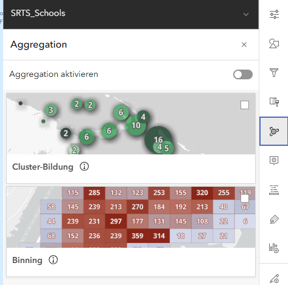Viewport: 288px width, 285px height.
Task: Open the Styles shapes icon
Action: [274, 43]
